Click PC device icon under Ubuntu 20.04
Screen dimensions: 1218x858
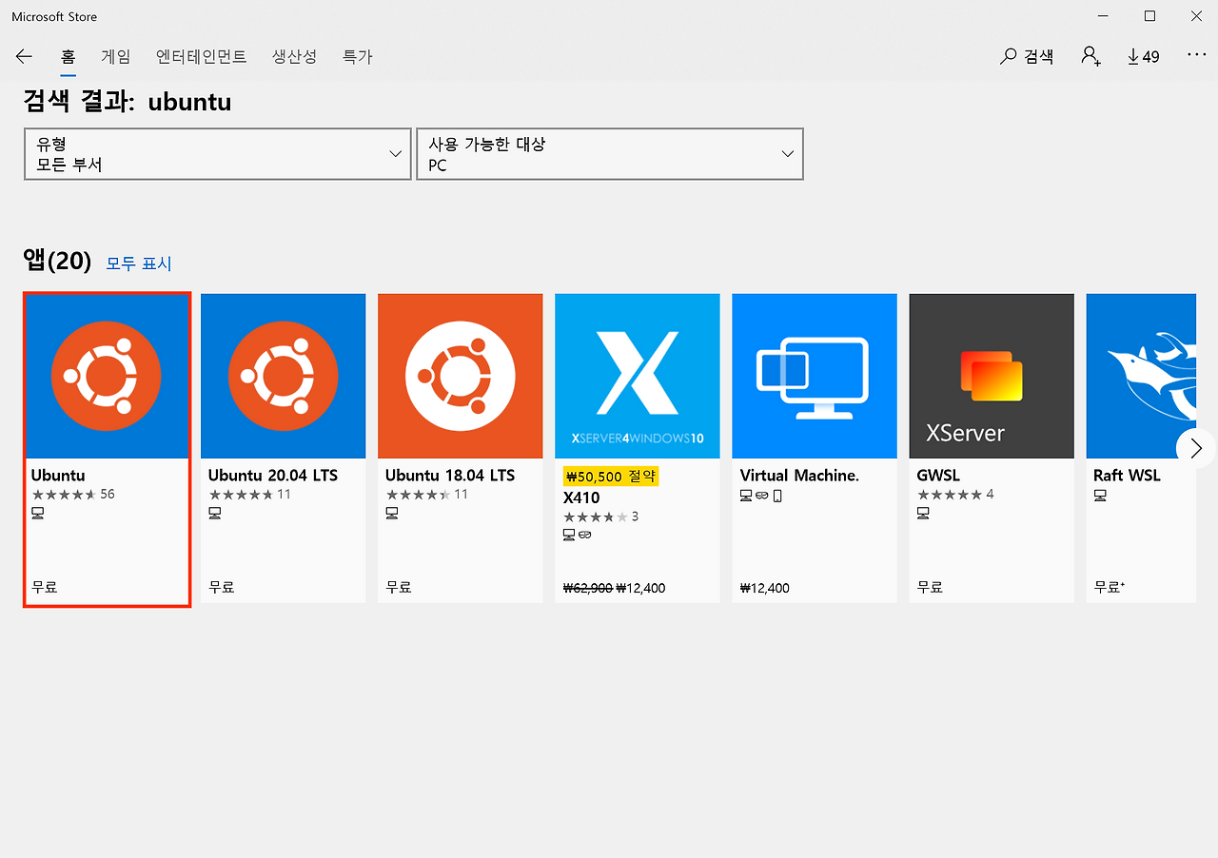tap(215, 514)
